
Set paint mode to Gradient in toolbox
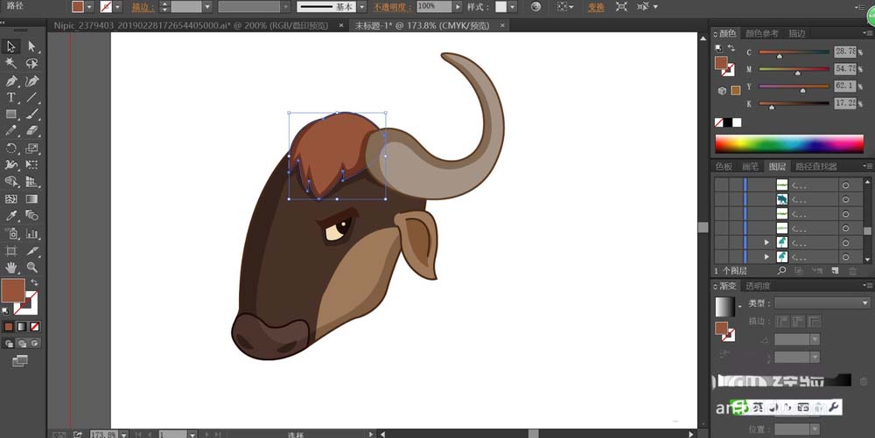22,327
